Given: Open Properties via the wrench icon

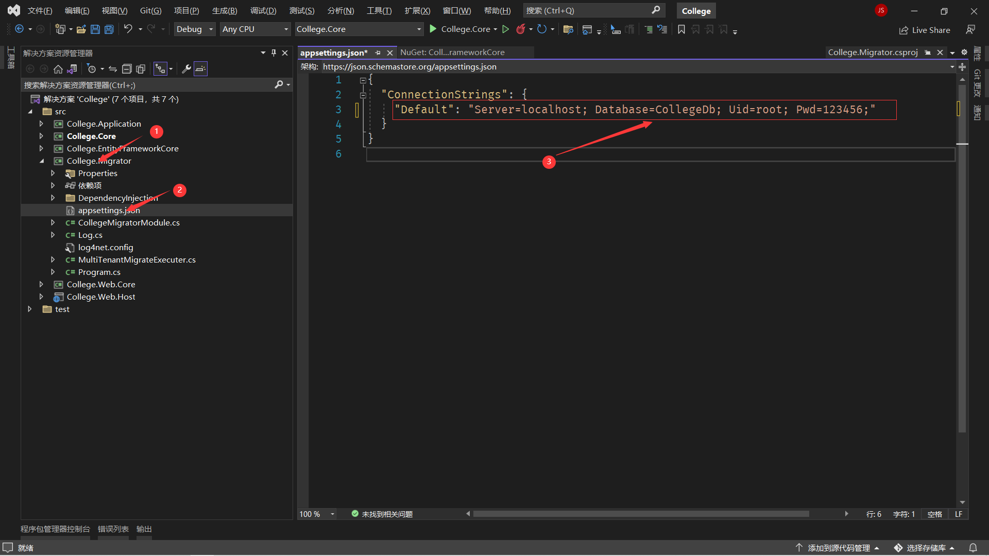Looking at the screenshot, I should coord(186,69).
